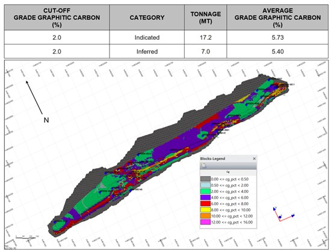Viewport: 331px width, 250px height.
Task: Select the yellow 8.00–10.00 cg_pct swatch
Action: (x=205, y=210)
